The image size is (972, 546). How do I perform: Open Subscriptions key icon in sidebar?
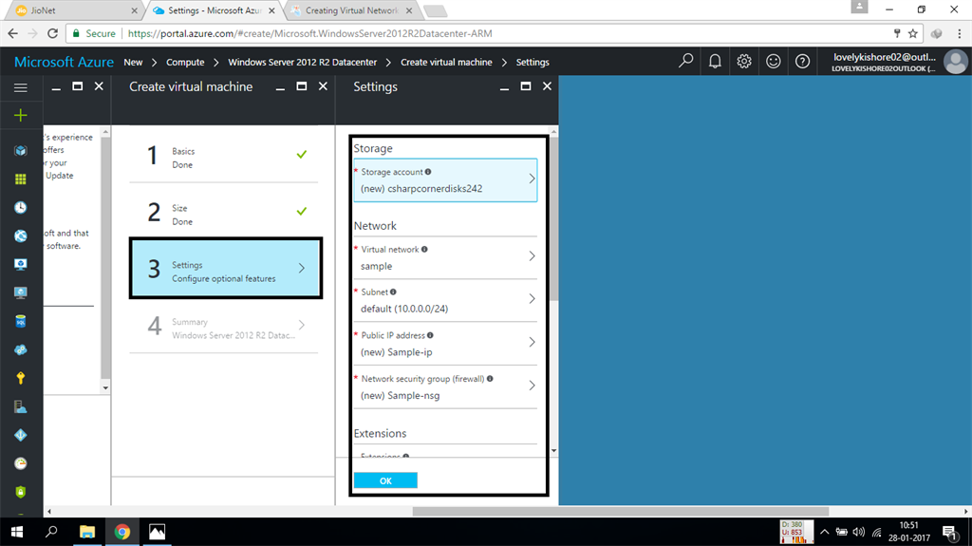(21, 378)
